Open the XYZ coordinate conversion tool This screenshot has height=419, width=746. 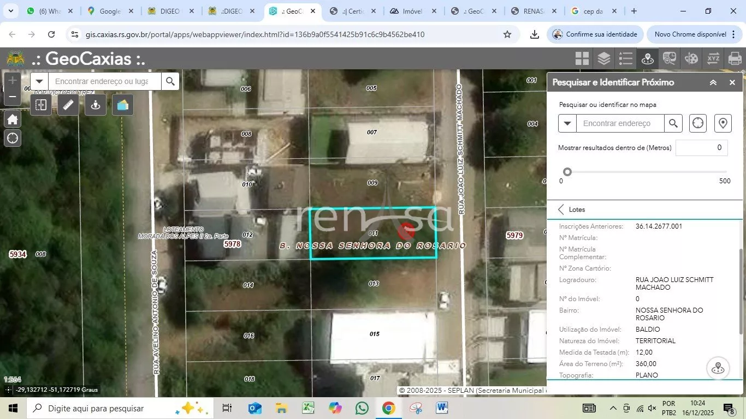[x=713, y=58]
